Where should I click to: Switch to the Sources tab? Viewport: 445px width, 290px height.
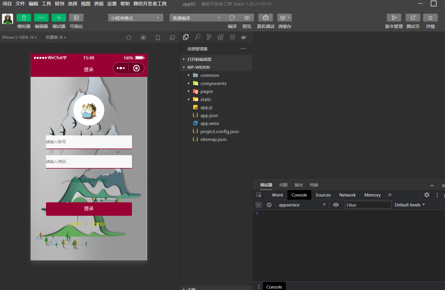(x=323, y=195)
